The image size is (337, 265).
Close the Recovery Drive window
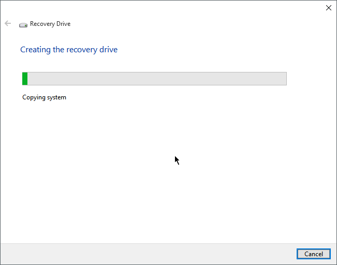(x=328, y=8)
